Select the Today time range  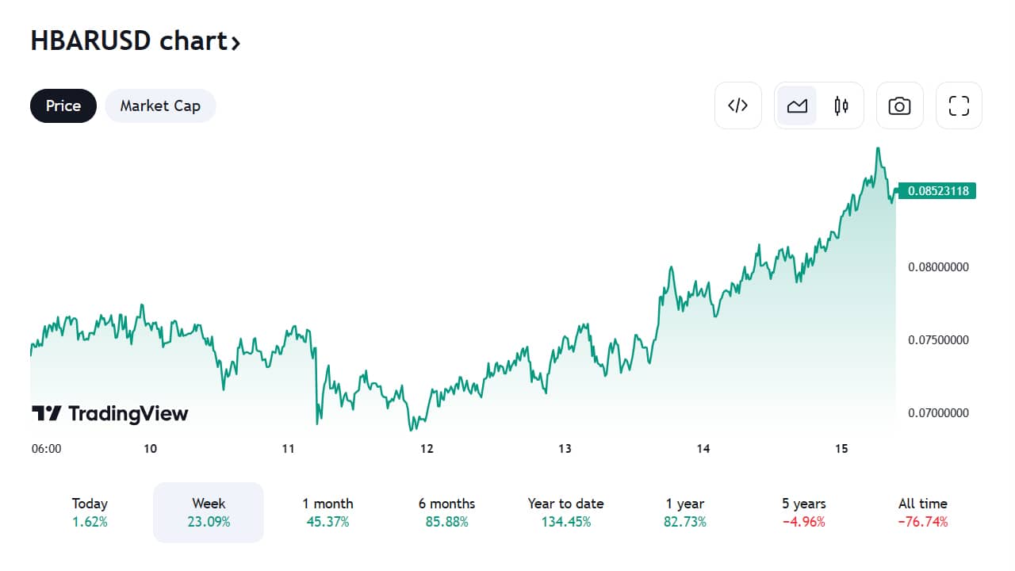tap(90, 512)
